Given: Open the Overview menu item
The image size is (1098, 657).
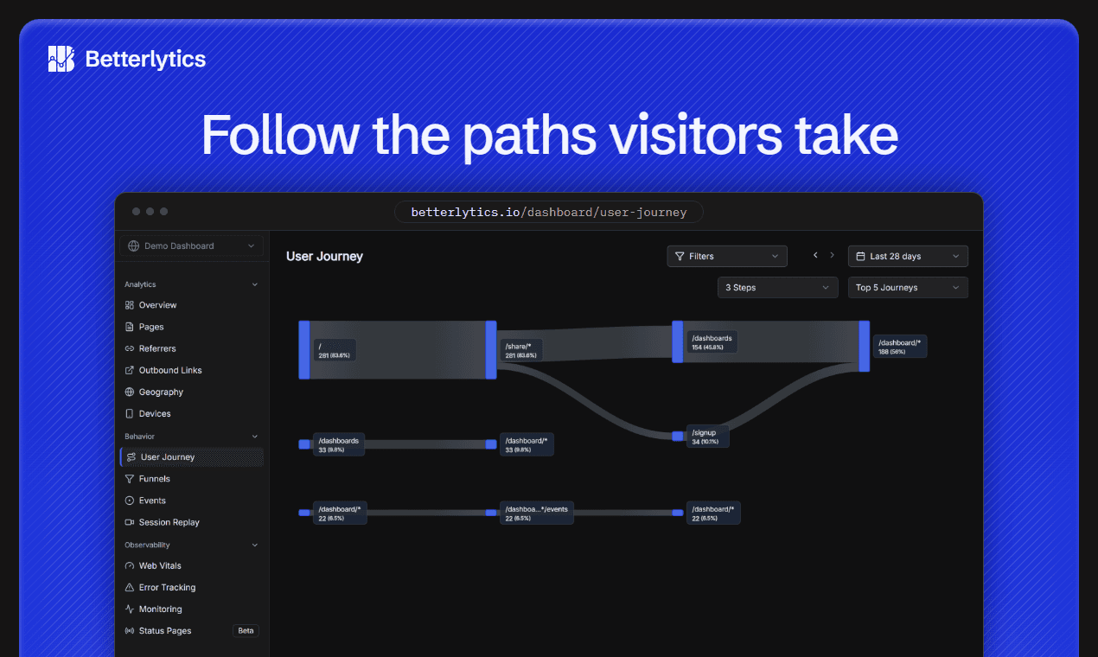Looking at the screenshot, I should 192,305.
